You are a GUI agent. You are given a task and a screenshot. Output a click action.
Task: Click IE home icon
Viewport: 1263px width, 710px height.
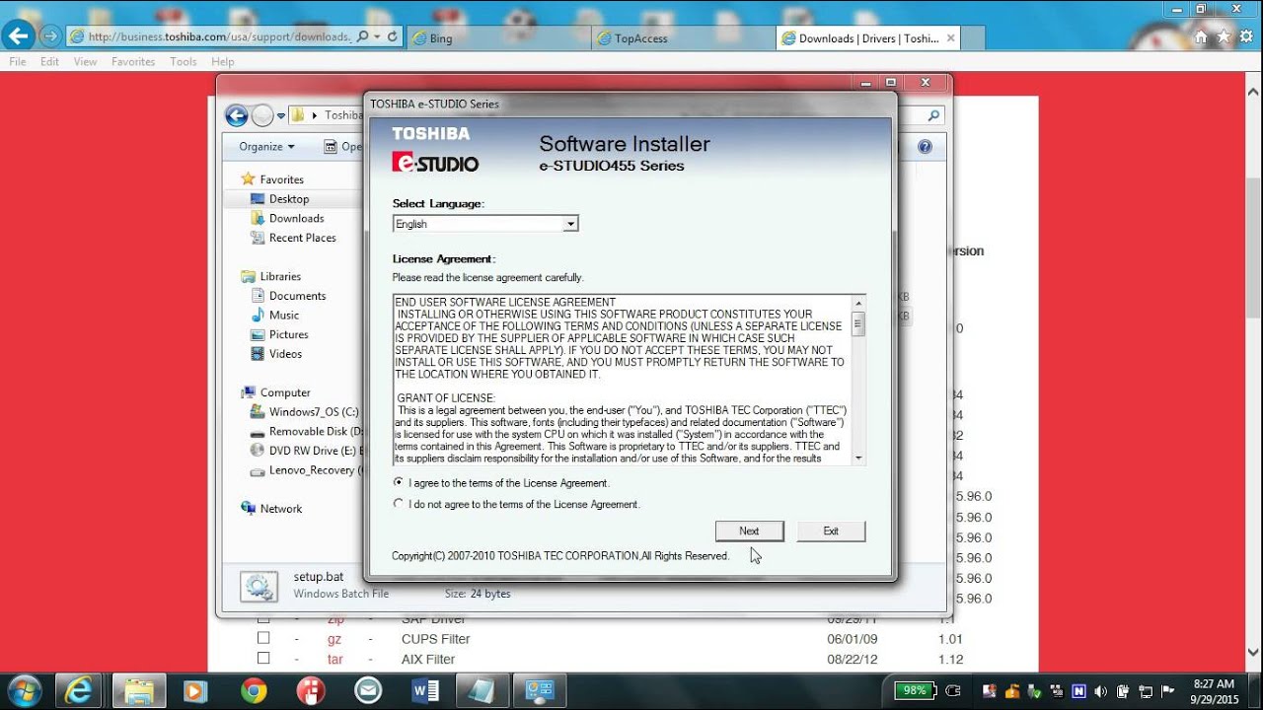(x=1201, y=37)
